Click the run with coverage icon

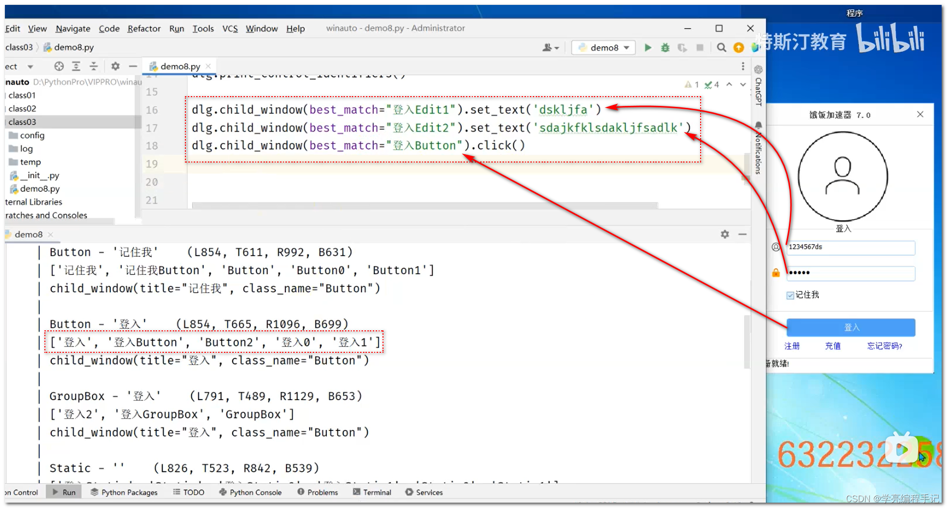682,47
